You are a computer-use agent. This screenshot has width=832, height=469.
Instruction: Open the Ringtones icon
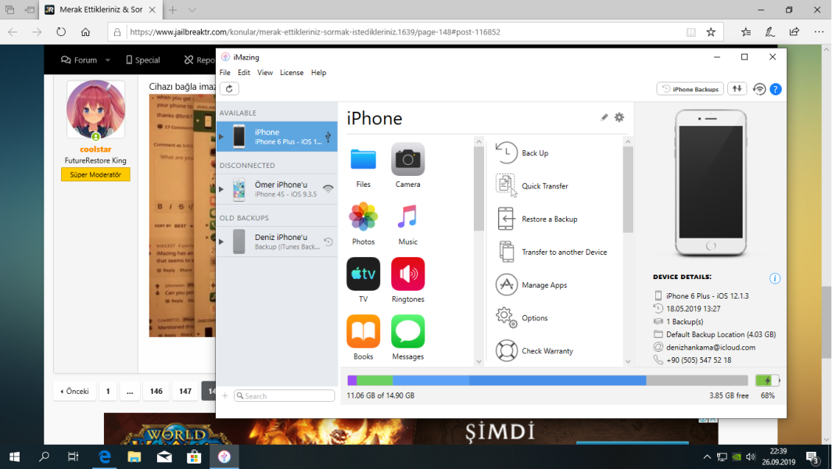tap(407, 274)
